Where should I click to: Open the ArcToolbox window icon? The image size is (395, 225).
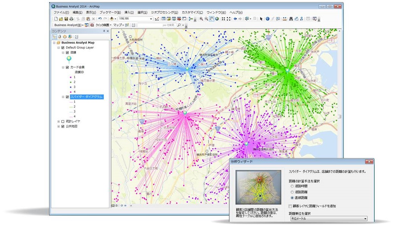(179, 19)
